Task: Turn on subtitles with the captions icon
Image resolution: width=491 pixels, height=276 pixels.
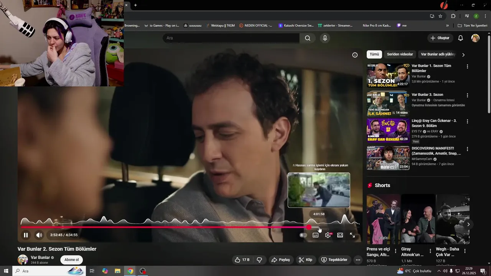Action: [315, 235]
